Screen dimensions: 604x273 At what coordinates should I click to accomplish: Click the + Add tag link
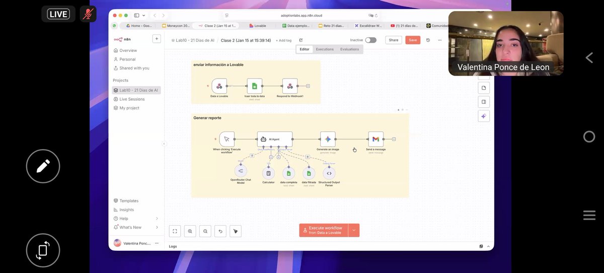click(x=283, y=40)
